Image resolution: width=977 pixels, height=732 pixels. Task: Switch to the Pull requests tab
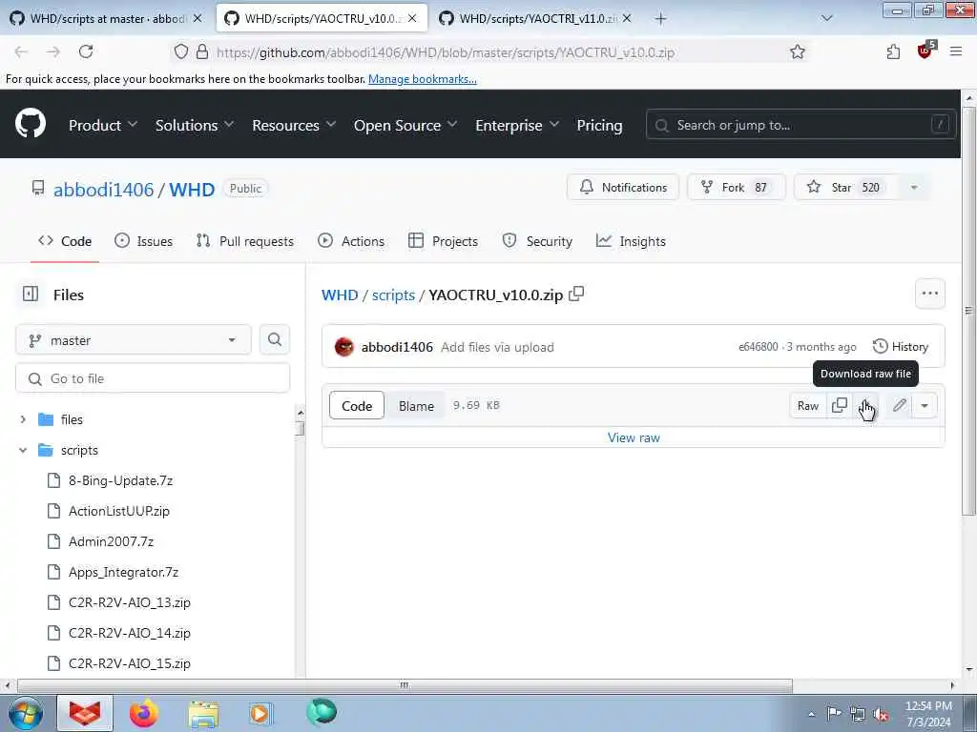[245, 241]
